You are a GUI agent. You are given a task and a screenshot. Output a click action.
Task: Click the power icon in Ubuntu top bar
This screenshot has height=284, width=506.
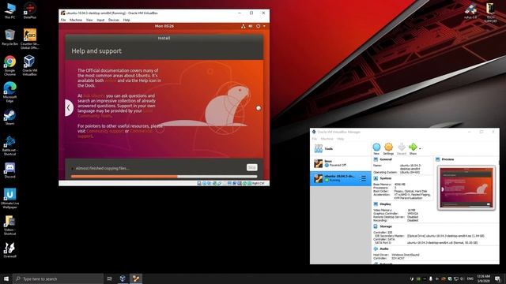(x=259, y=26)
